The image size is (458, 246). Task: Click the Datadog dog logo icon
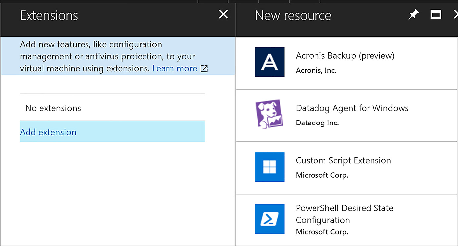click(x=269, y=114)
